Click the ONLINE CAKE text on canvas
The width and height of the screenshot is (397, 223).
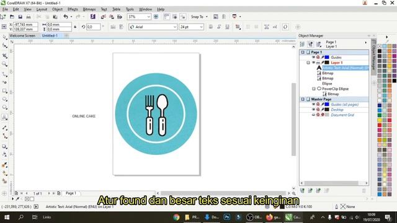84,116
